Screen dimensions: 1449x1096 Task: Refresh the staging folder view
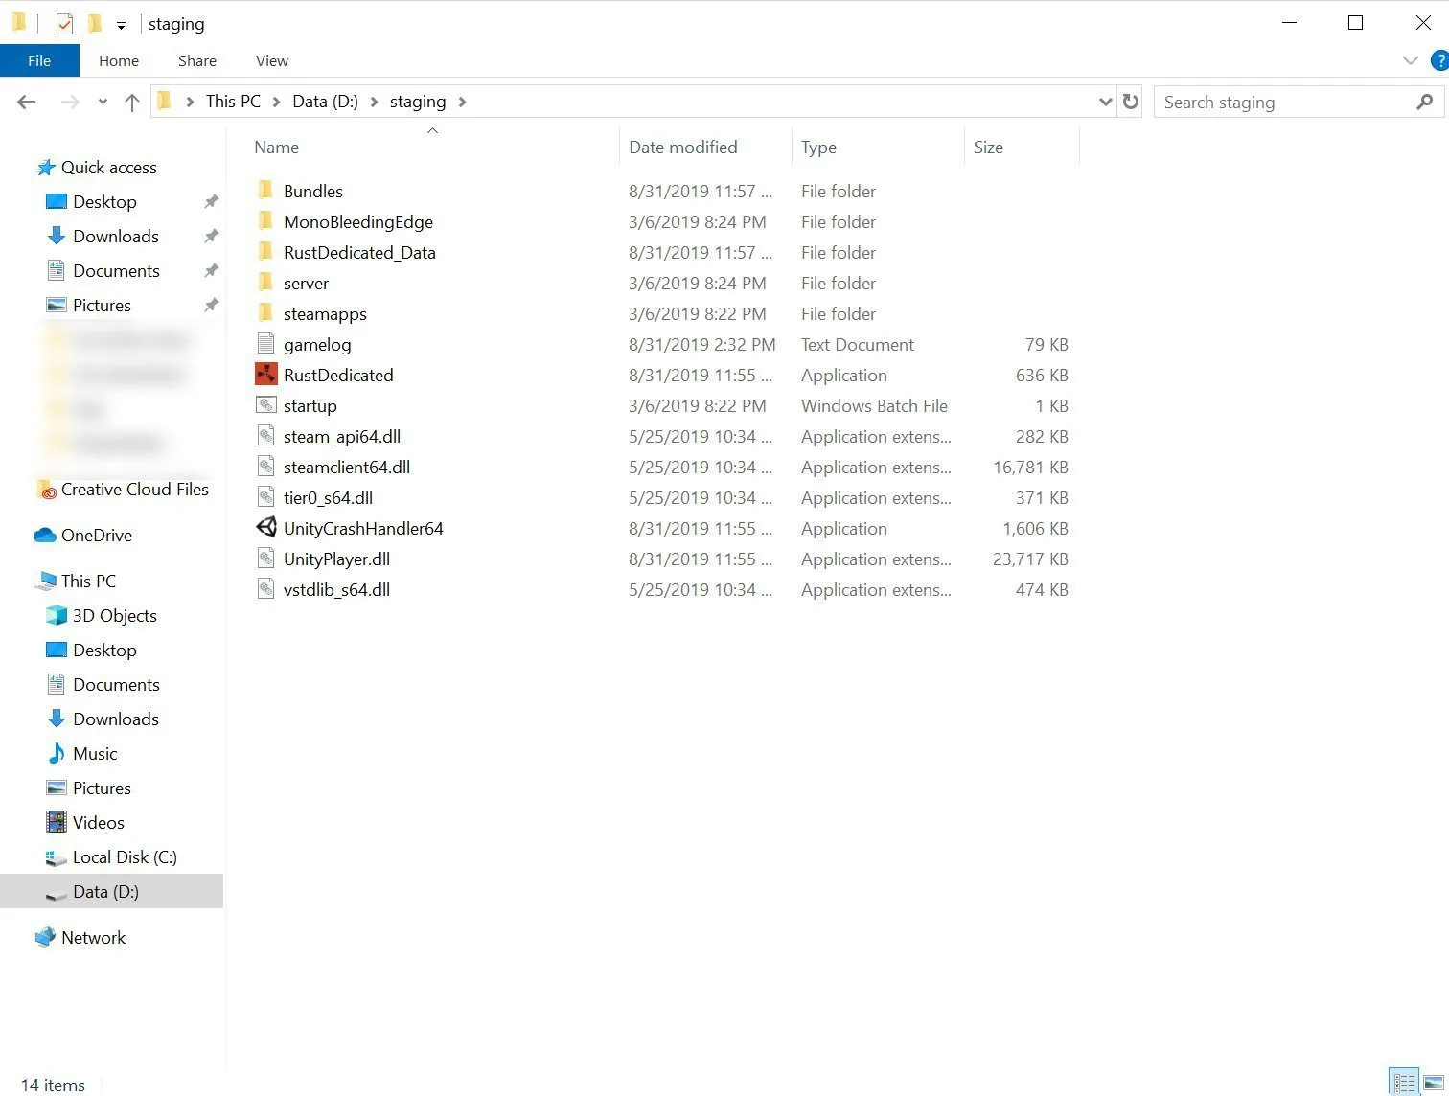pos(1131,102)
